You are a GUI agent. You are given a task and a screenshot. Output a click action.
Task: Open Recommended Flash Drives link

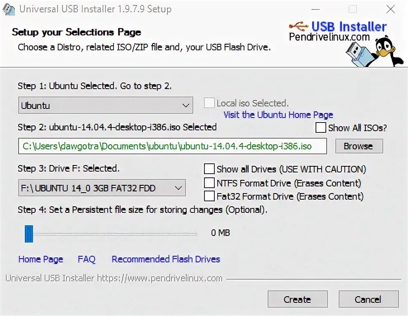[x=166, y=259]
